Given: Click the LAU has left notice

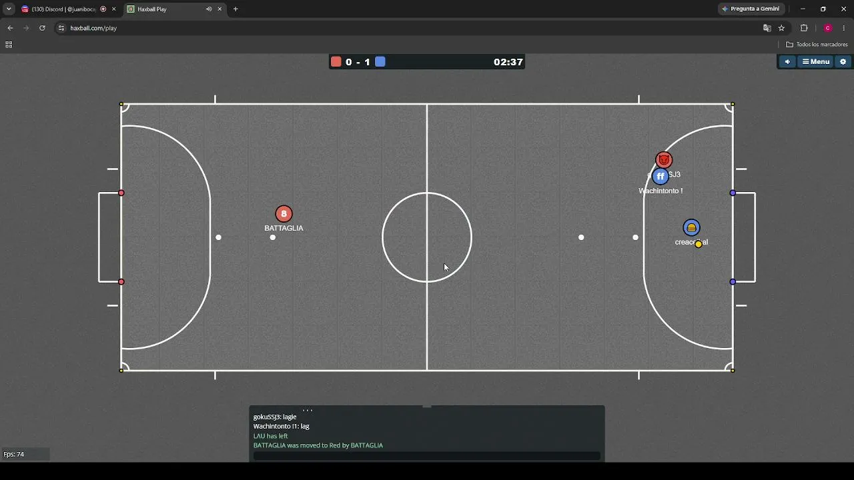Looking at the screenshot, I should click(271, 436).
